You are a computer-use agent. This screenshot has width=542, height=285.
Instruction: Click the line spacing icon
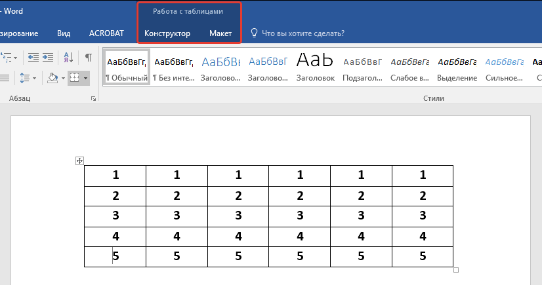[26, 78]
